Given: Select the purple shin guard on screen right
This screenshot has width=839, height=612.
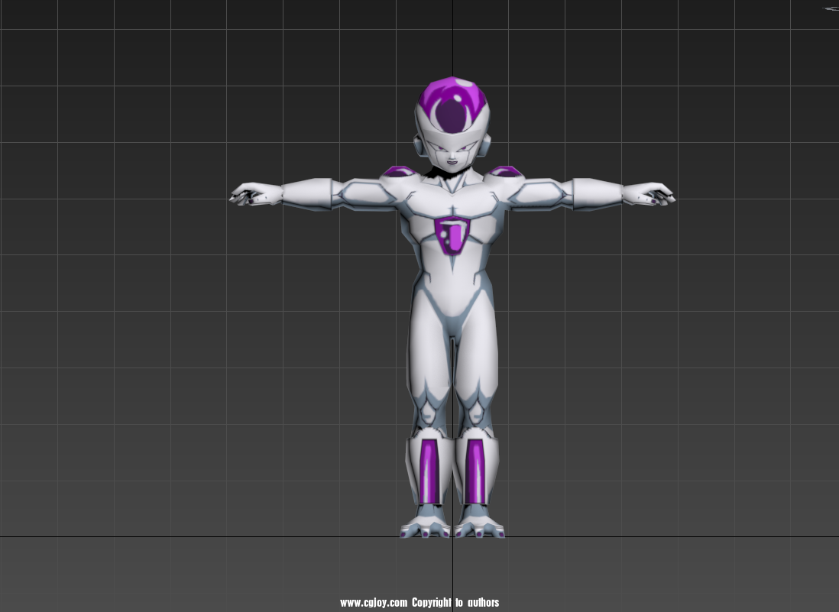Looking at the screenshot, I should 475,471.
